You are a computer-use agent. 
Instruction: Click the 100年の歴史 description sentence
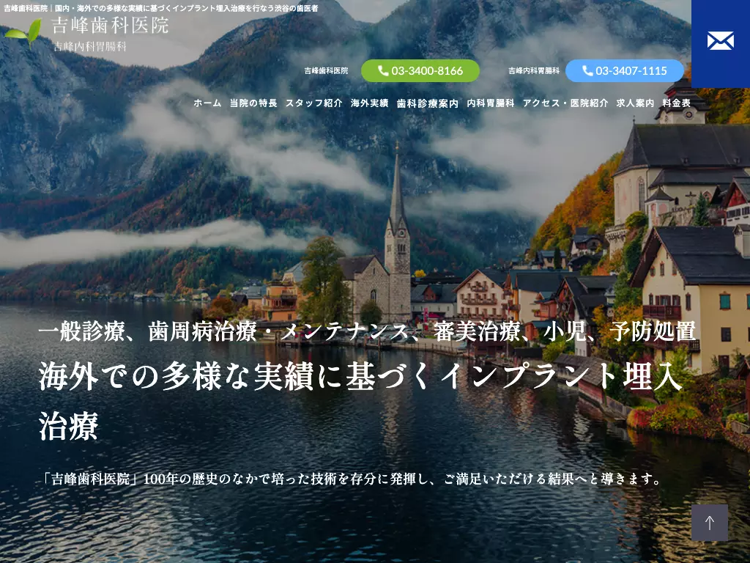352,479
